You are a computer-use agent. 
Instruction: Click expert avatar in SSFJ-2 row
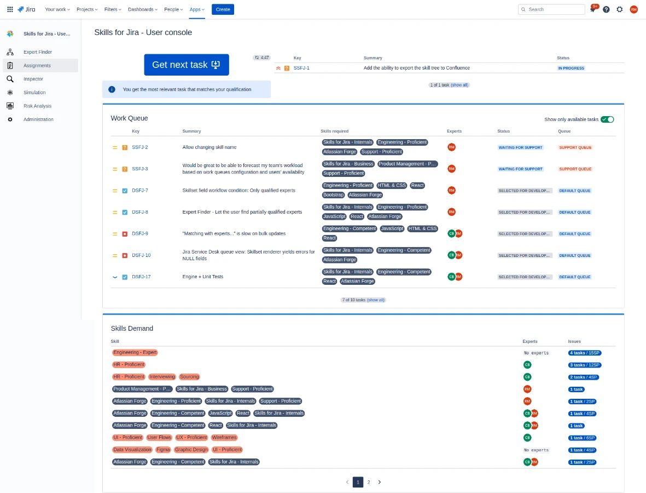[x=451, y=147]
